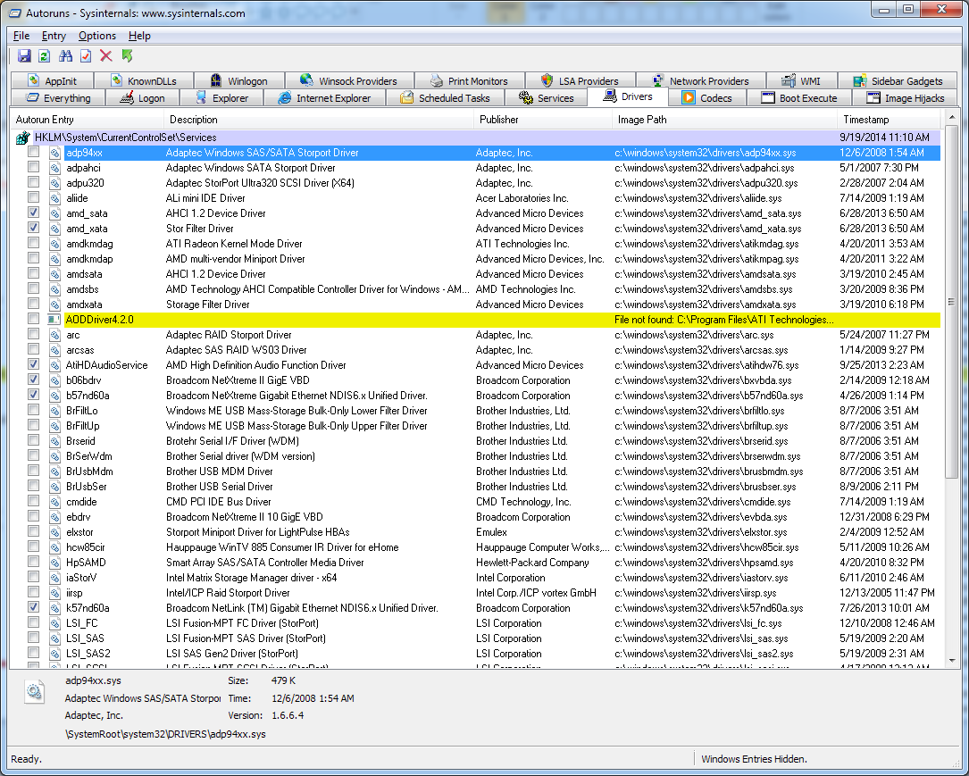
Task: Show the Image Hijacks tab
Action: pos(906,97)
